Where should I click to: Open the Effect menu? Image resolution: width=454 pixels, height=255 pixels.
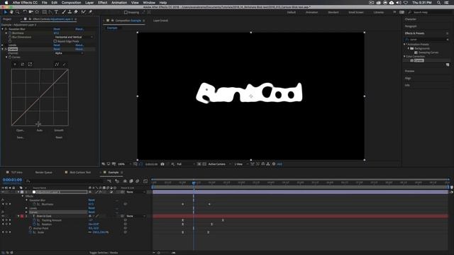pyautogui.click(x=102, y=3)
